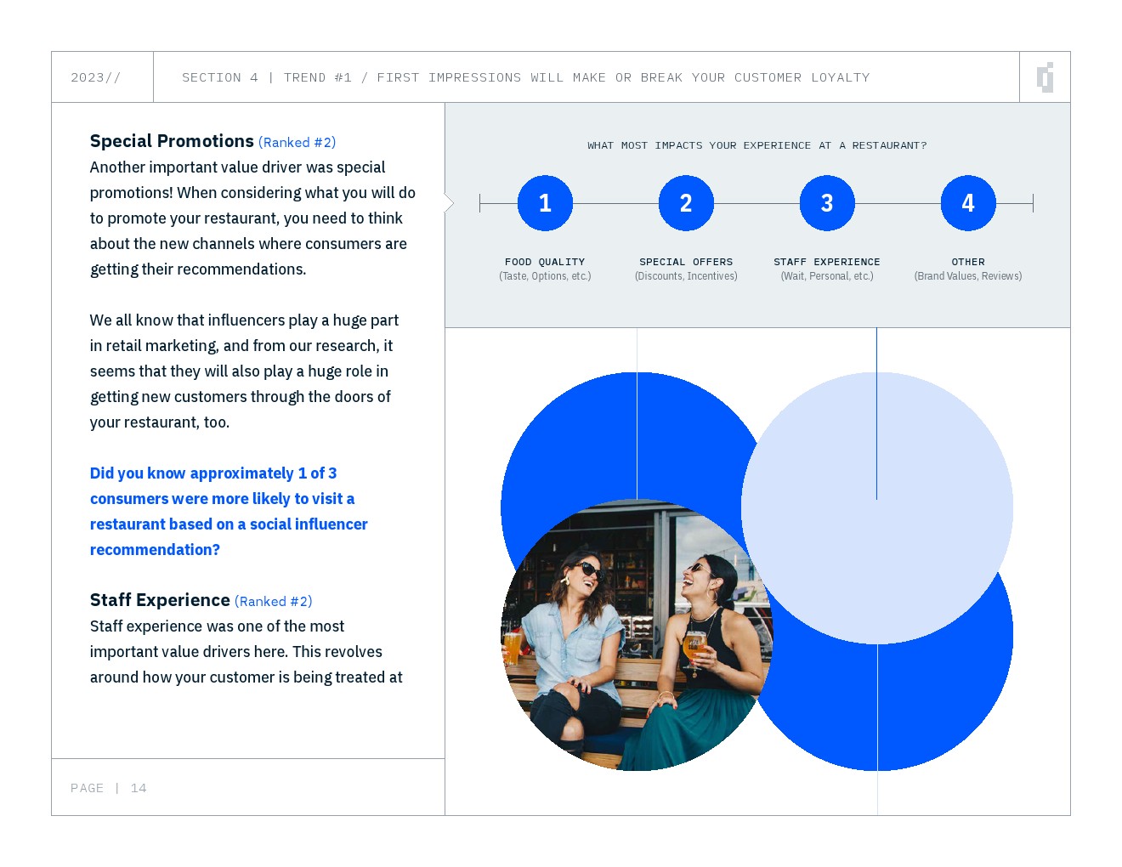Select the number 3 Staff Experience circle
The width and height of the screenshot is (1122, 867).
click(827, 203)
